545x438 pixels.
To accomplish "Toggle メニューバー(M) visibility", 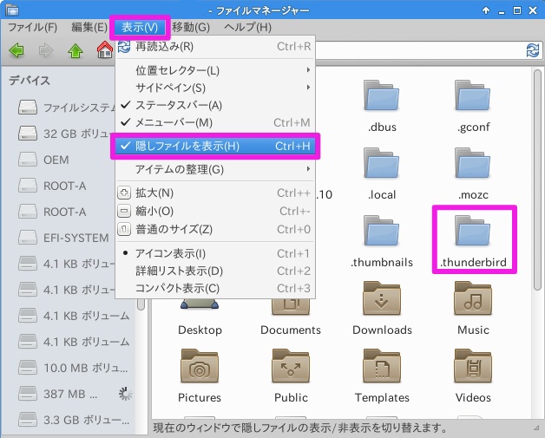I will 215,122.
